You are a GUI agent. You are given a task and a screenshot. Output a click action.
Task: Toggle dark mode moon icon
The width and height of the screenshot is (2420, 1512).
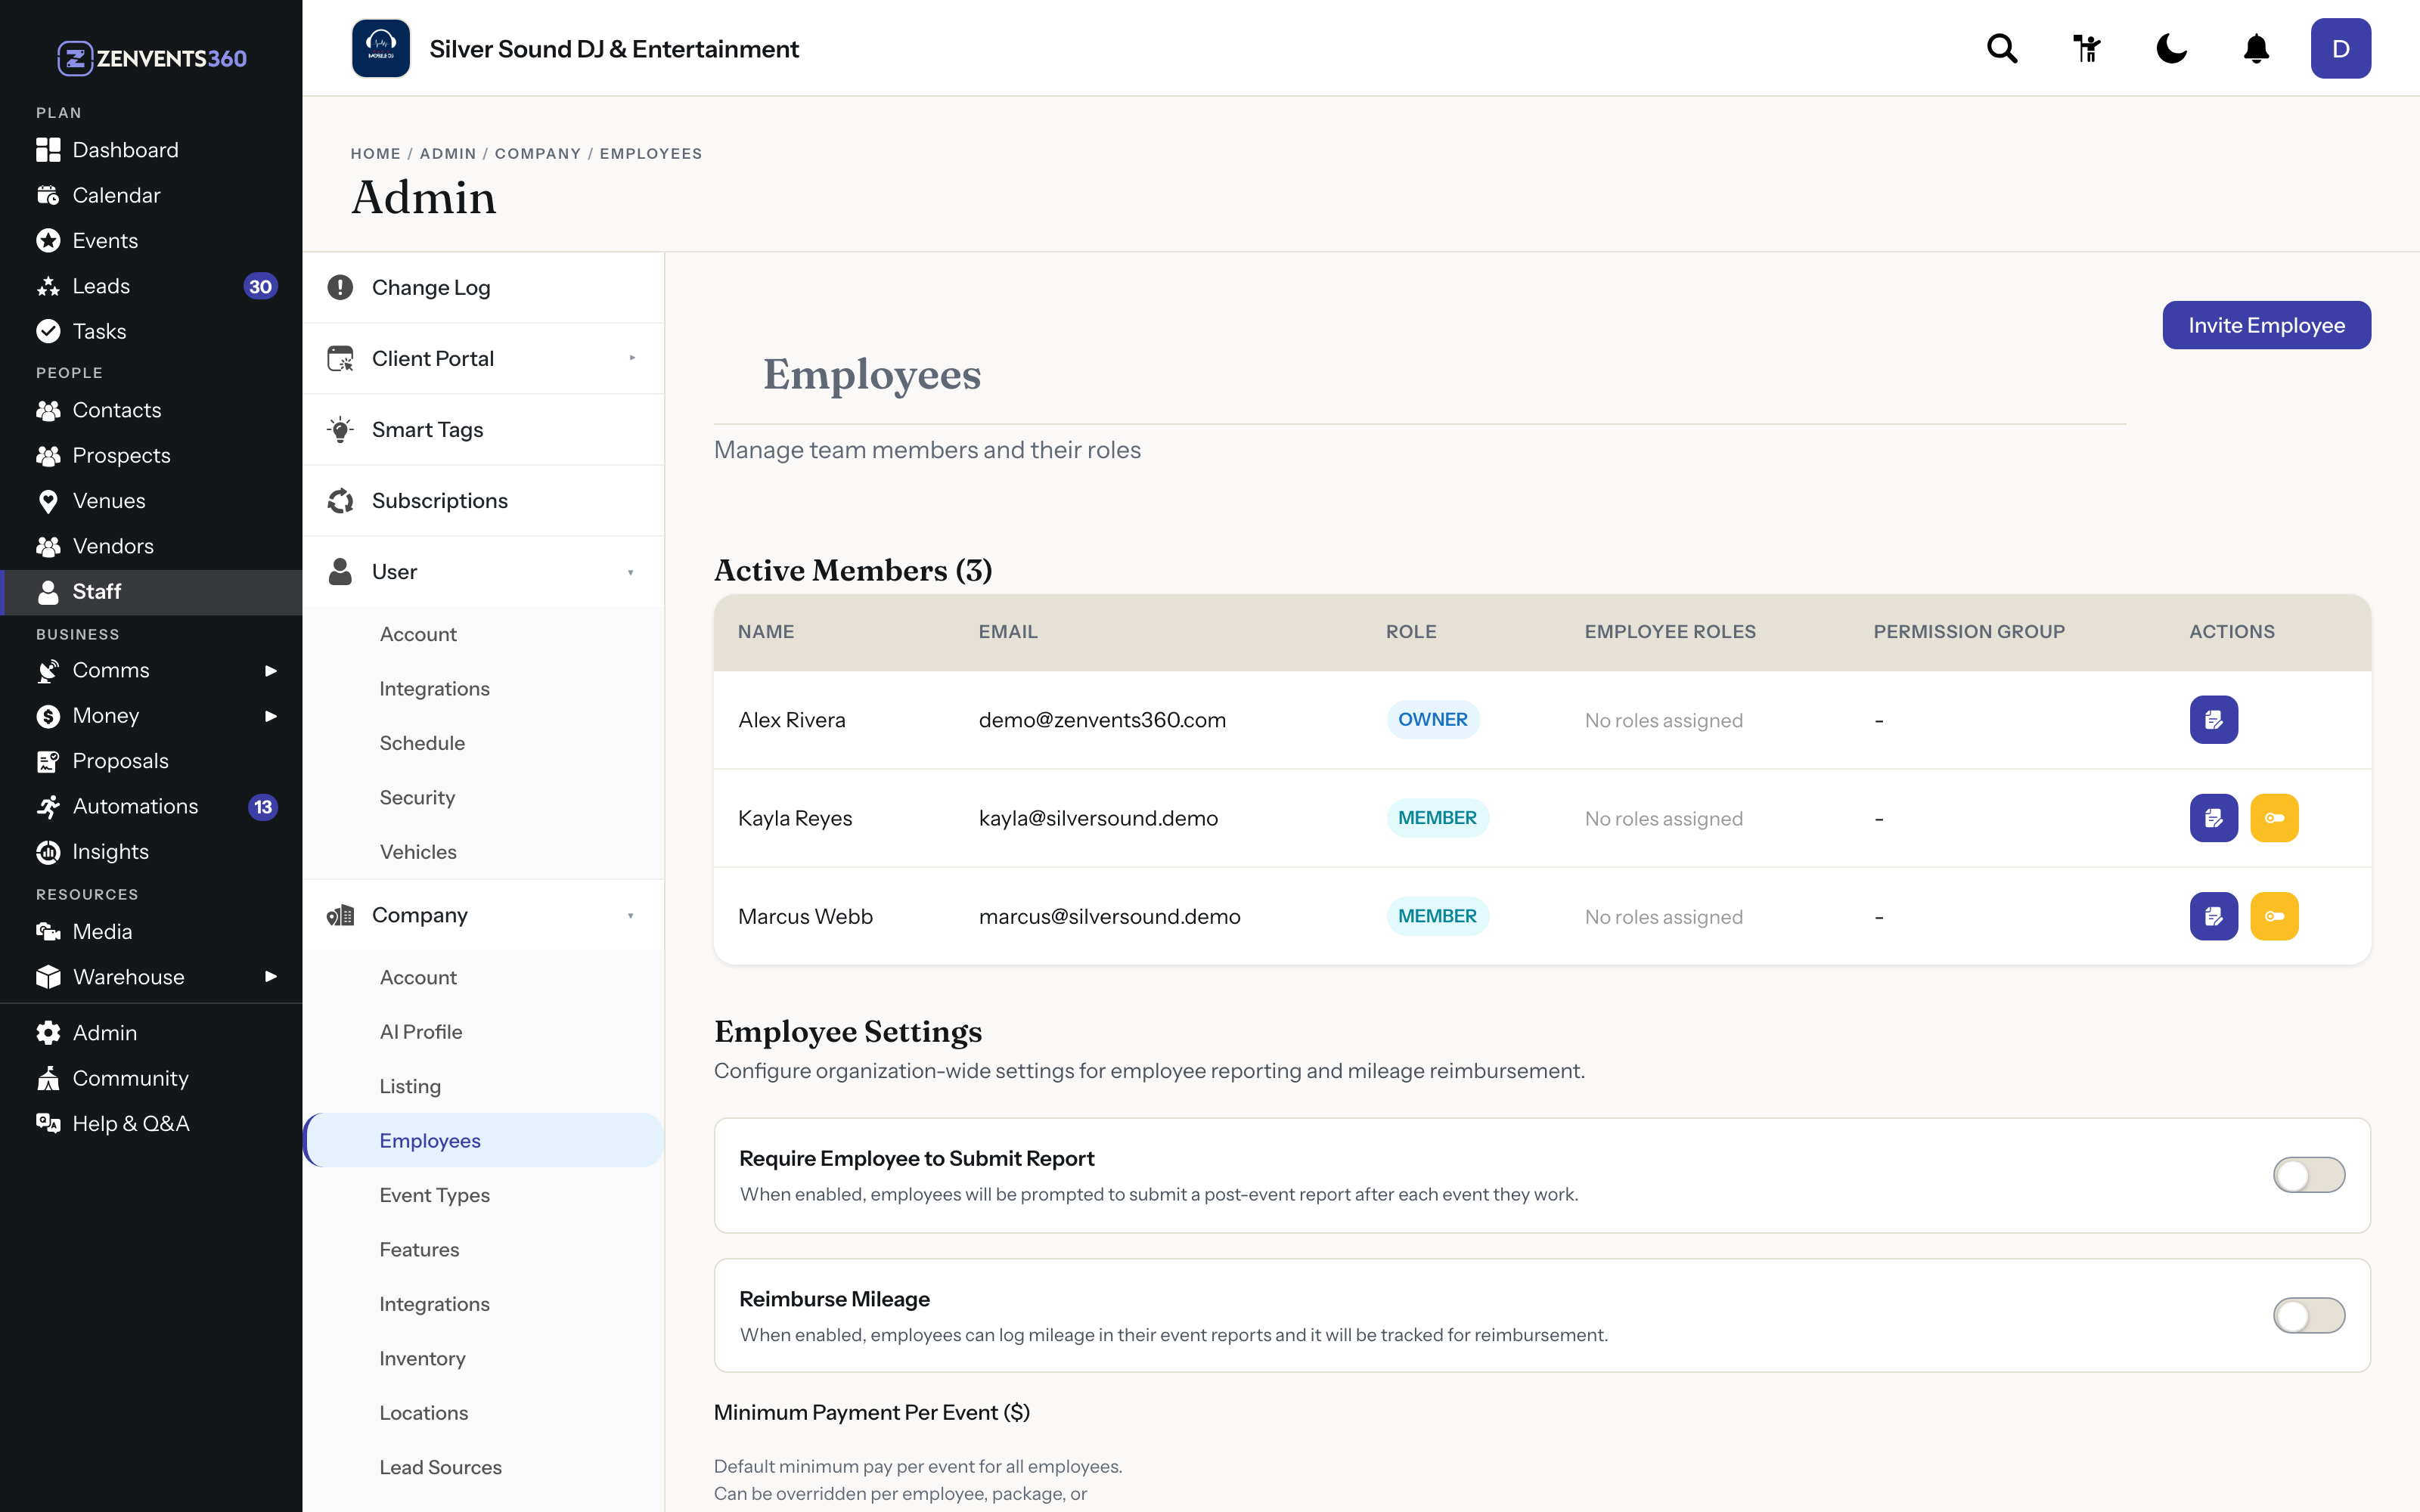coord(2171,48)
